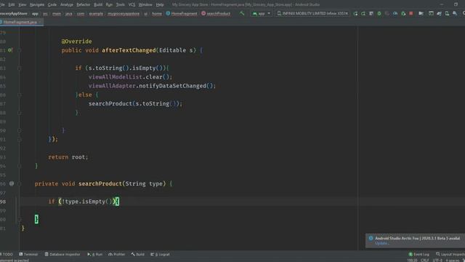Open the Run tool window
This screenshot has width=465, height=262.
coord(95,254)
